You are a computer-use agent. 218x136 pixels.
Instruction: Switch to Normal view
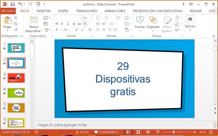128,132
